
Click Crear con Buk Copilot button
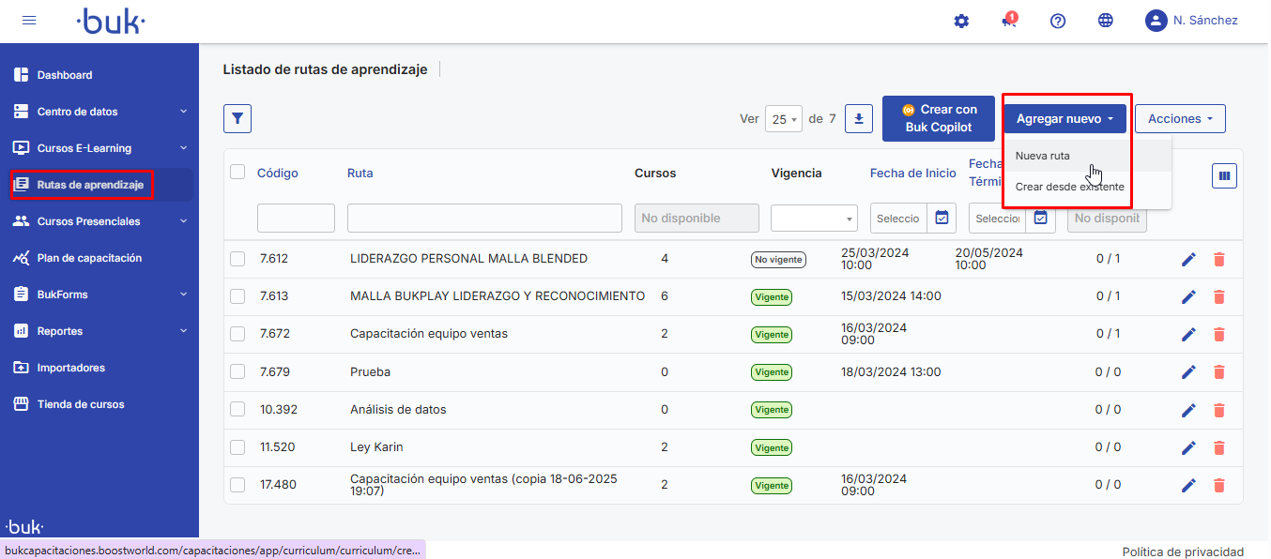coord(938,118)
